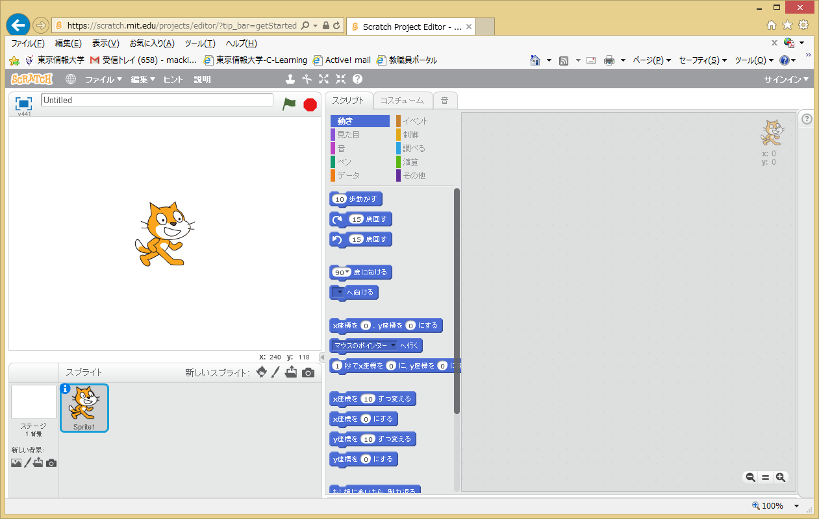Switch to the スクリプト tab
The width and height of the screenshot is (819, 519).
pyautogui.click(x=348, y=101)
